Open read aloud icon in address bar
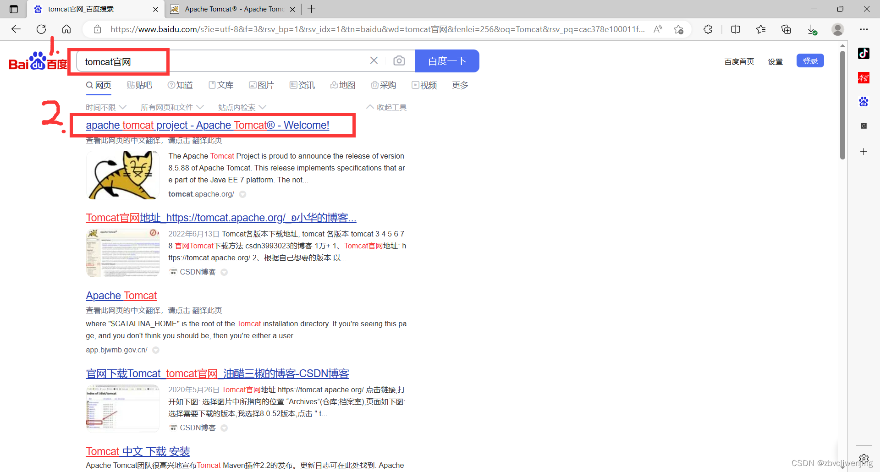The image size is (880, 472). pyautogui.click(x=658, y=29)
